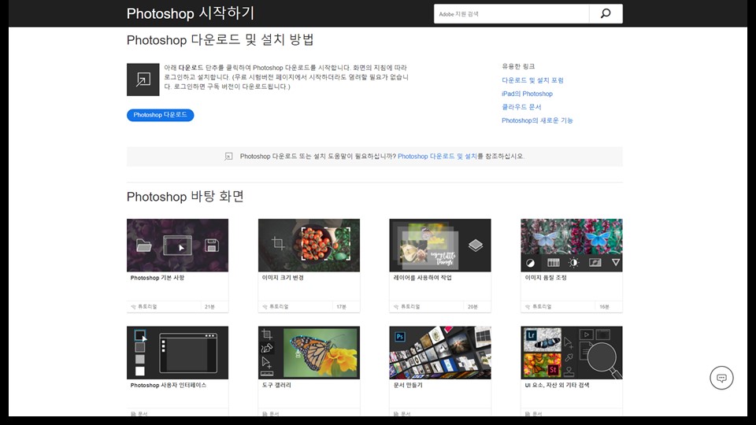Screen dimensions: 756x425
Task: Follow the inline Photoshop 다운로드 및 설치 link
Action: tap(437, 157)
